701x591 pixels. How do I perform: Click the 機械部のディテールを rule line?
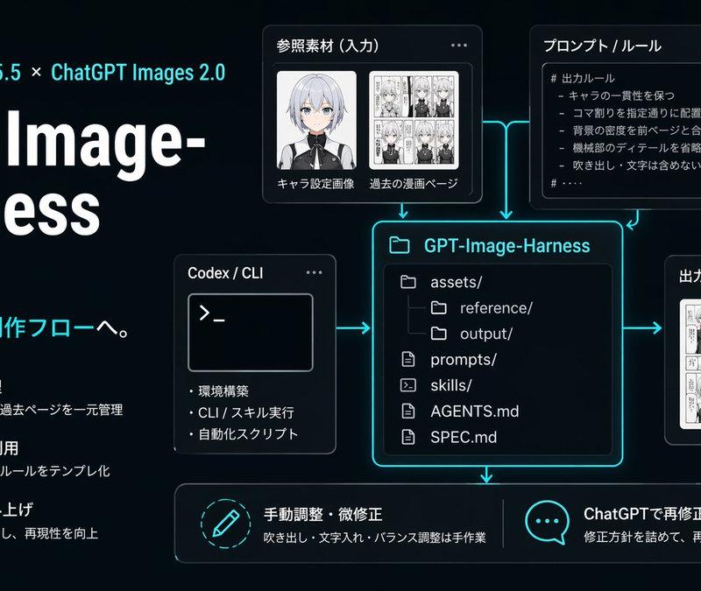630,148
